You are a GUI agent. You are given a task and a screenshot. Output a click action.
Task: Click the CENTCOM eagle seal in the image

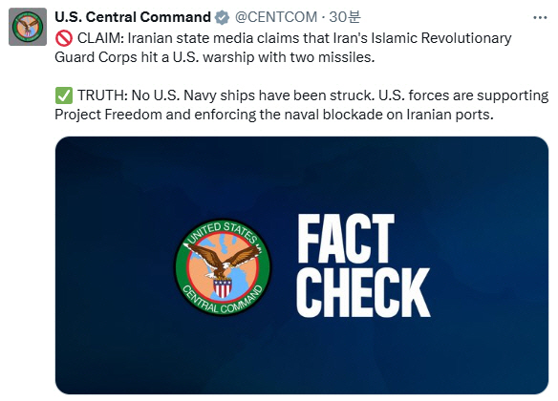coord(224,267)
